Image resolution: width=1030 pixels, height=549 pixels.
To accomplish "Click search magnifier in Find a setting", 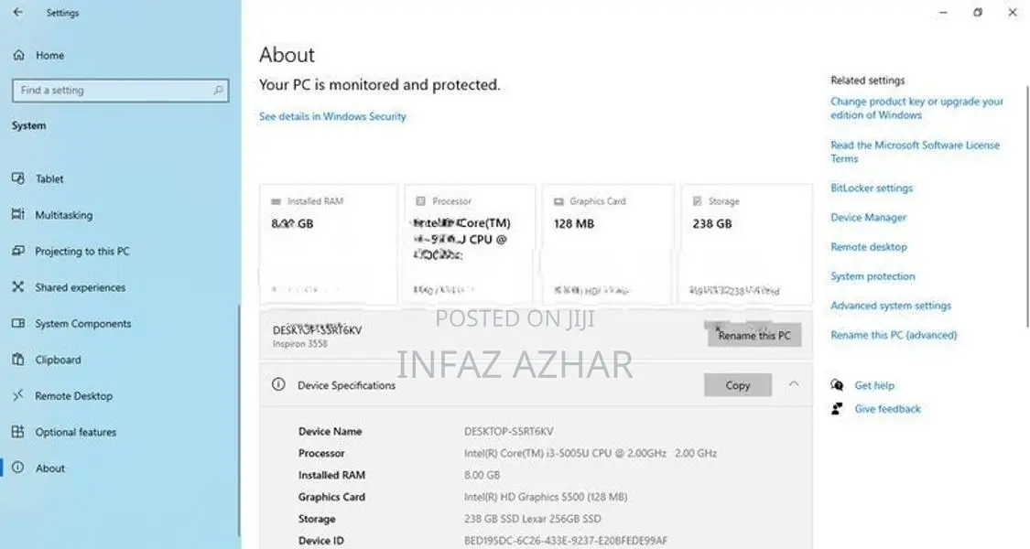I will coord(218,90).
